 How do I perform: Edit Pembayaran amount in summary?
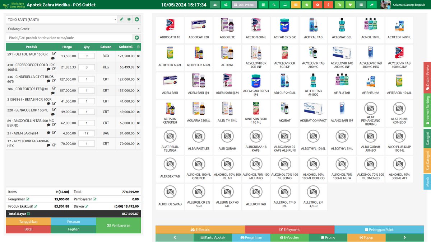pos(95,199)
